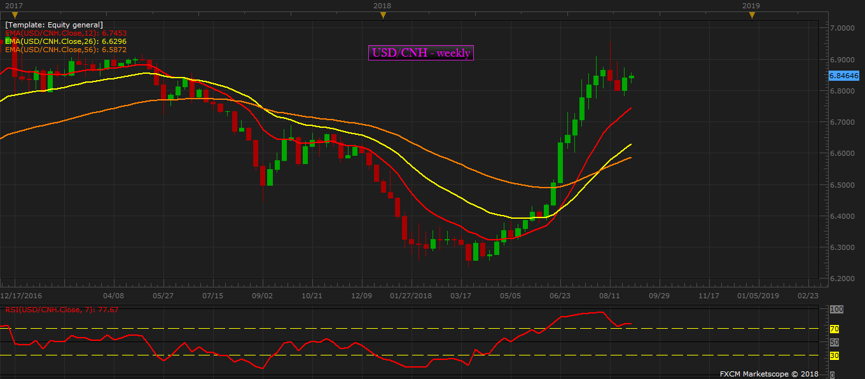Click the USD/CNH - weekly chart title
This screenshot has width=865, height=379.
[x=421, y=53]
